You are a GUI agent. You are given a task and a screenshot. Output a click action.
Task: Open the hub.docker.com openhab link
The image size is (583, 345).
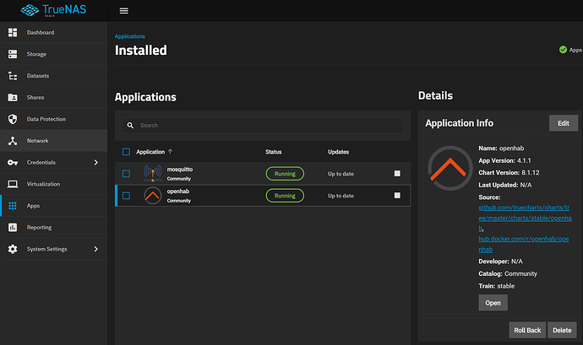524,244
